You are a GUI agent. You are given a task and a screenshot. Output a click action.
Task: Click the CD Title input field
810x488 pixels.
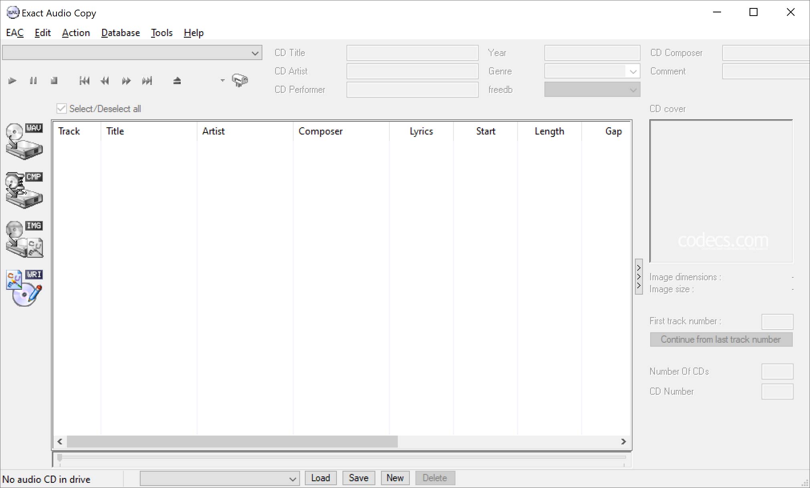[x=413, y=53]
